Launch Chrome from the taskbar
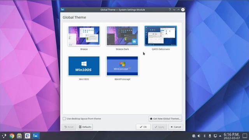 click(x=12, y=136)
